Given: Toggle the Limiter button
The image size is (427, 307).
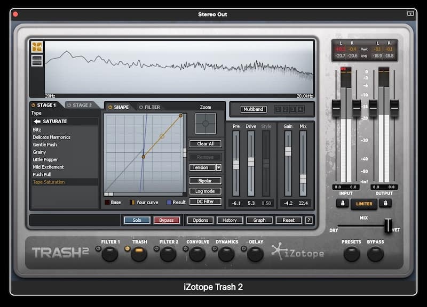Looking at the screenshot, I should tap(364, 204).
